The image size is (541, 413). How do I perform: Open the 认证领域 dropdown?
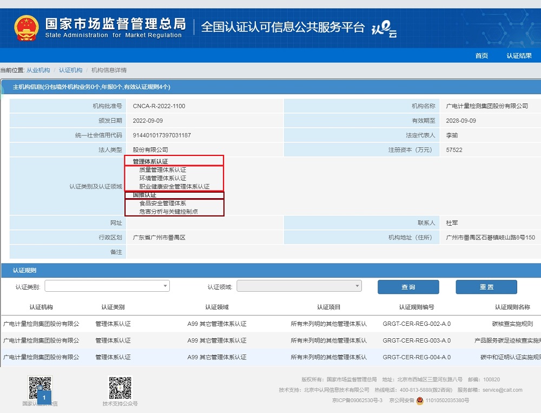(299, 286)
